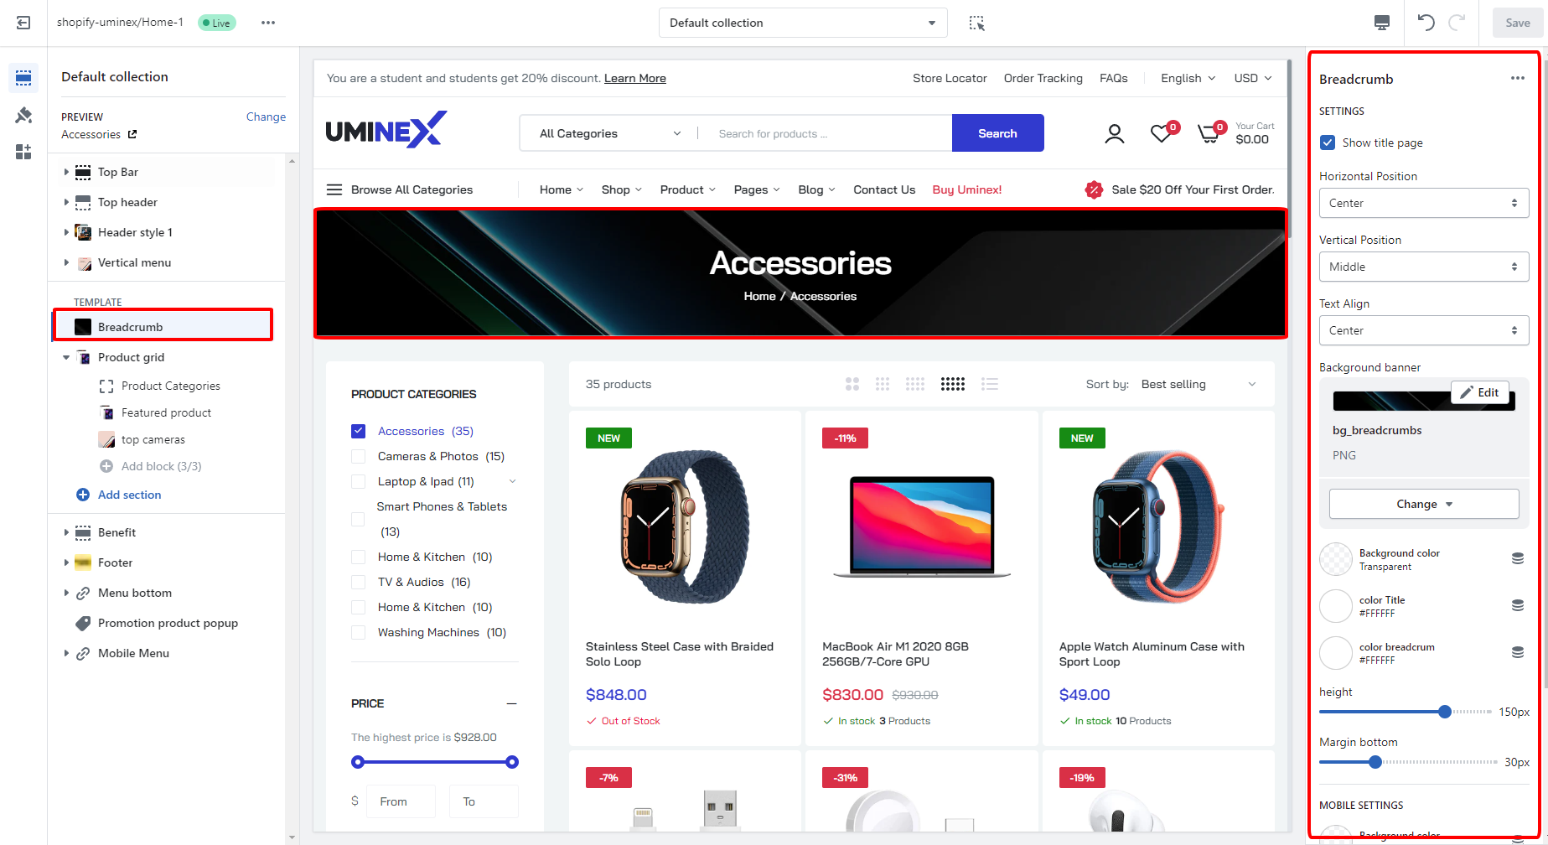The width and height of the screenshot is (1548, 845).
Task: Switch to desktop preview monitor icon
Action: coord(1382,23)
